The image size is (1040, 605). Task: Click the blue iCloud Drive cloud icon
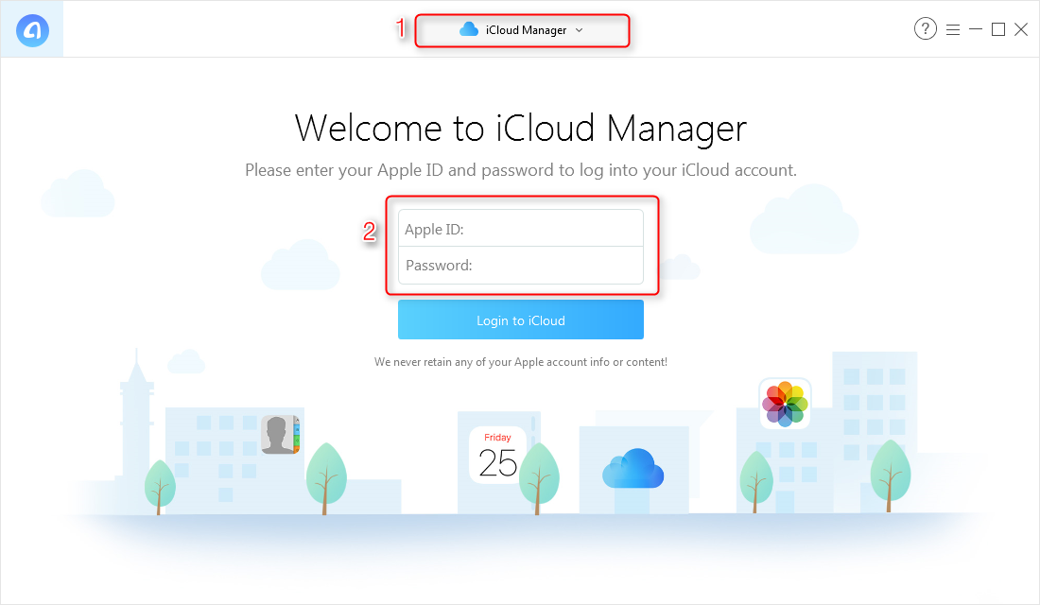[633, 468]
